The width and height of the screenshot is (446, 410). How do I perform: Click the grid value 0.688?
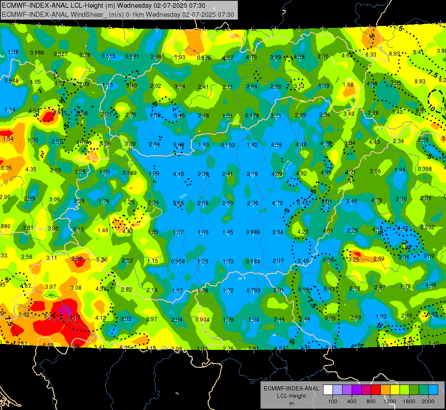point(253,261)
